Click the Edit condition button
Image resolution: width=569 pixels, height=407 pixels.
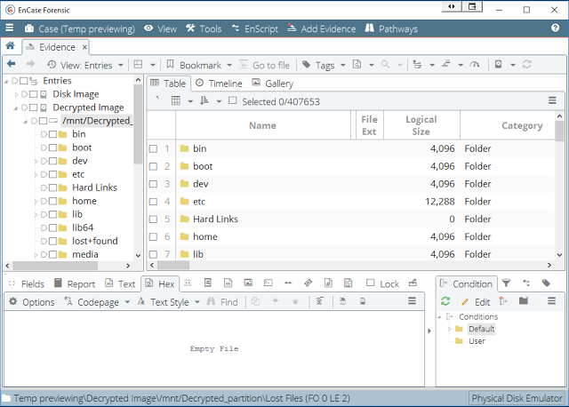click(476, 302)
